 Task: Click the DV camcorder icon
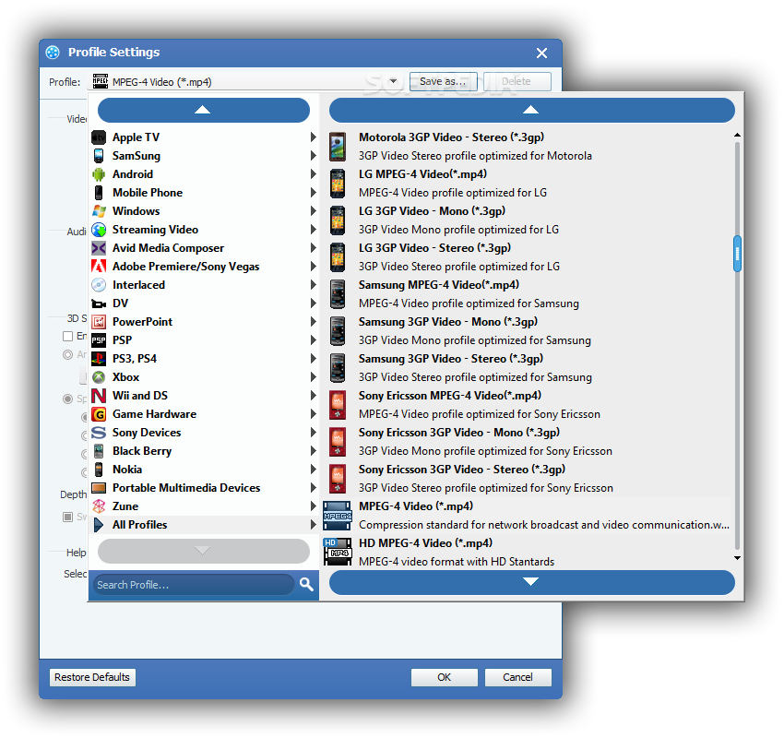coord(99,304)
